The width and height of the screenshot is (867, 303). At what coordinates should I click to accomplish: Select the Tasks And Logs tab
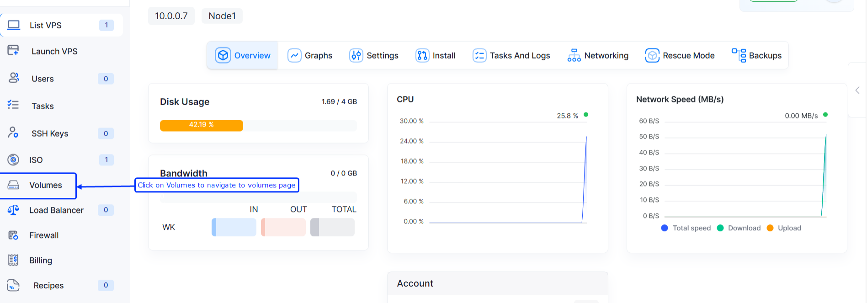tap(511, 55)
